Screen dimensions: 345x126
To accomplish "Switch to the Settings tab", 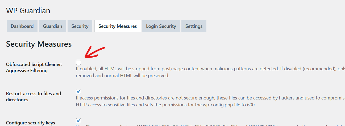I will [194, 26].
